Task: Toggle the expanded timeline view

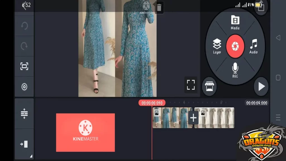Action: tap(24, 113)
